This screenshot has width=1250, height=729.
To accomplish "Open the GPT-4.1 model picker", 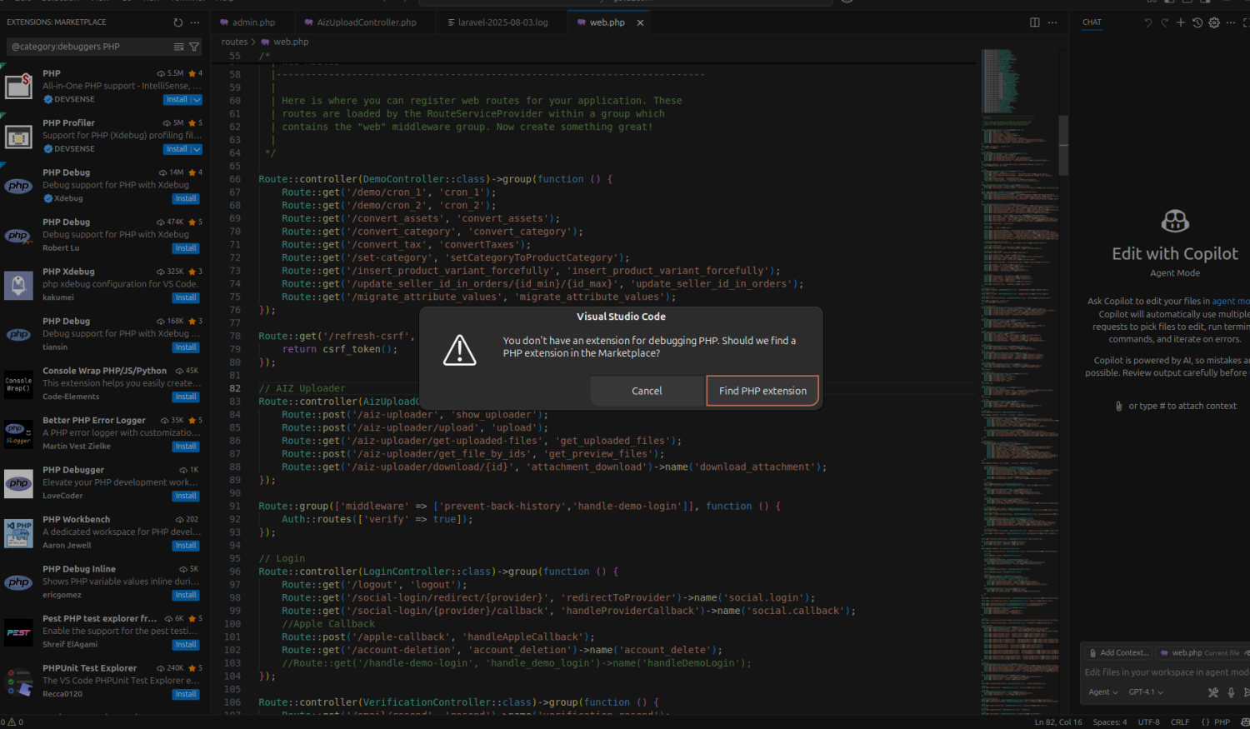I will (x=1145, y=692).
